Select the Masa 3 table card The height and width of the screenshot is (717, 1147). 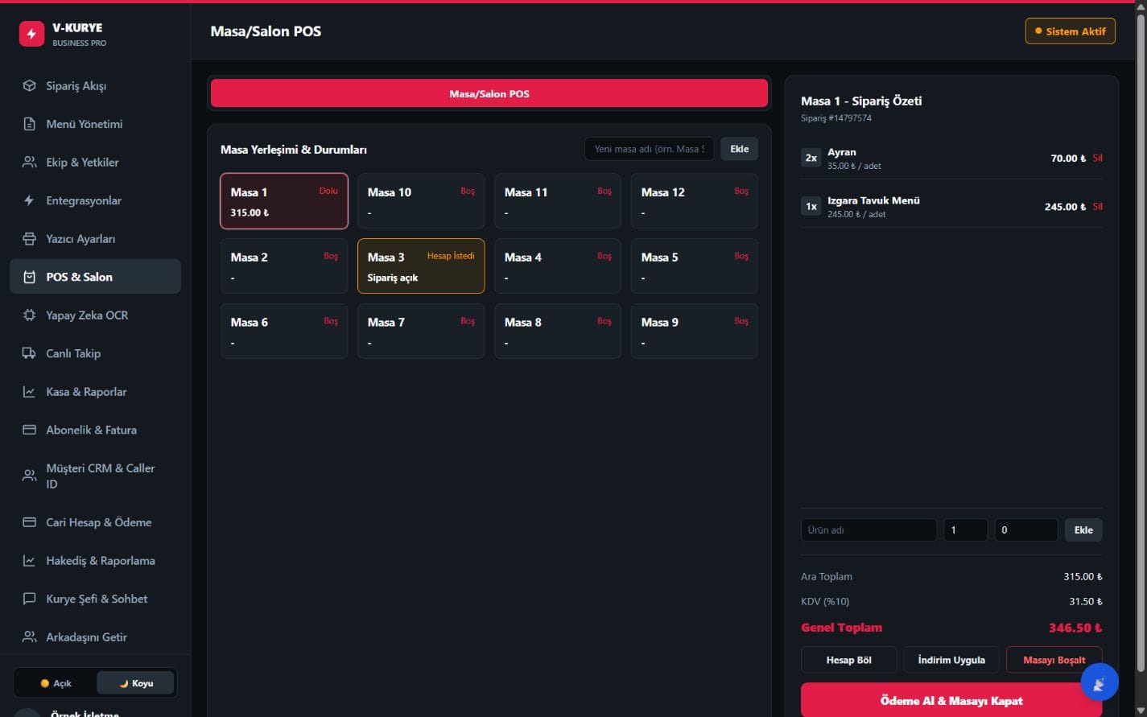click(x=421, y=266)
